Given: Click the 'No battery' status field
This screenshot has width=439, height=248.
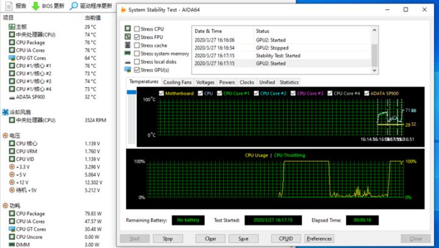Looking at the screenshot, I should click(x=188, y=221).
